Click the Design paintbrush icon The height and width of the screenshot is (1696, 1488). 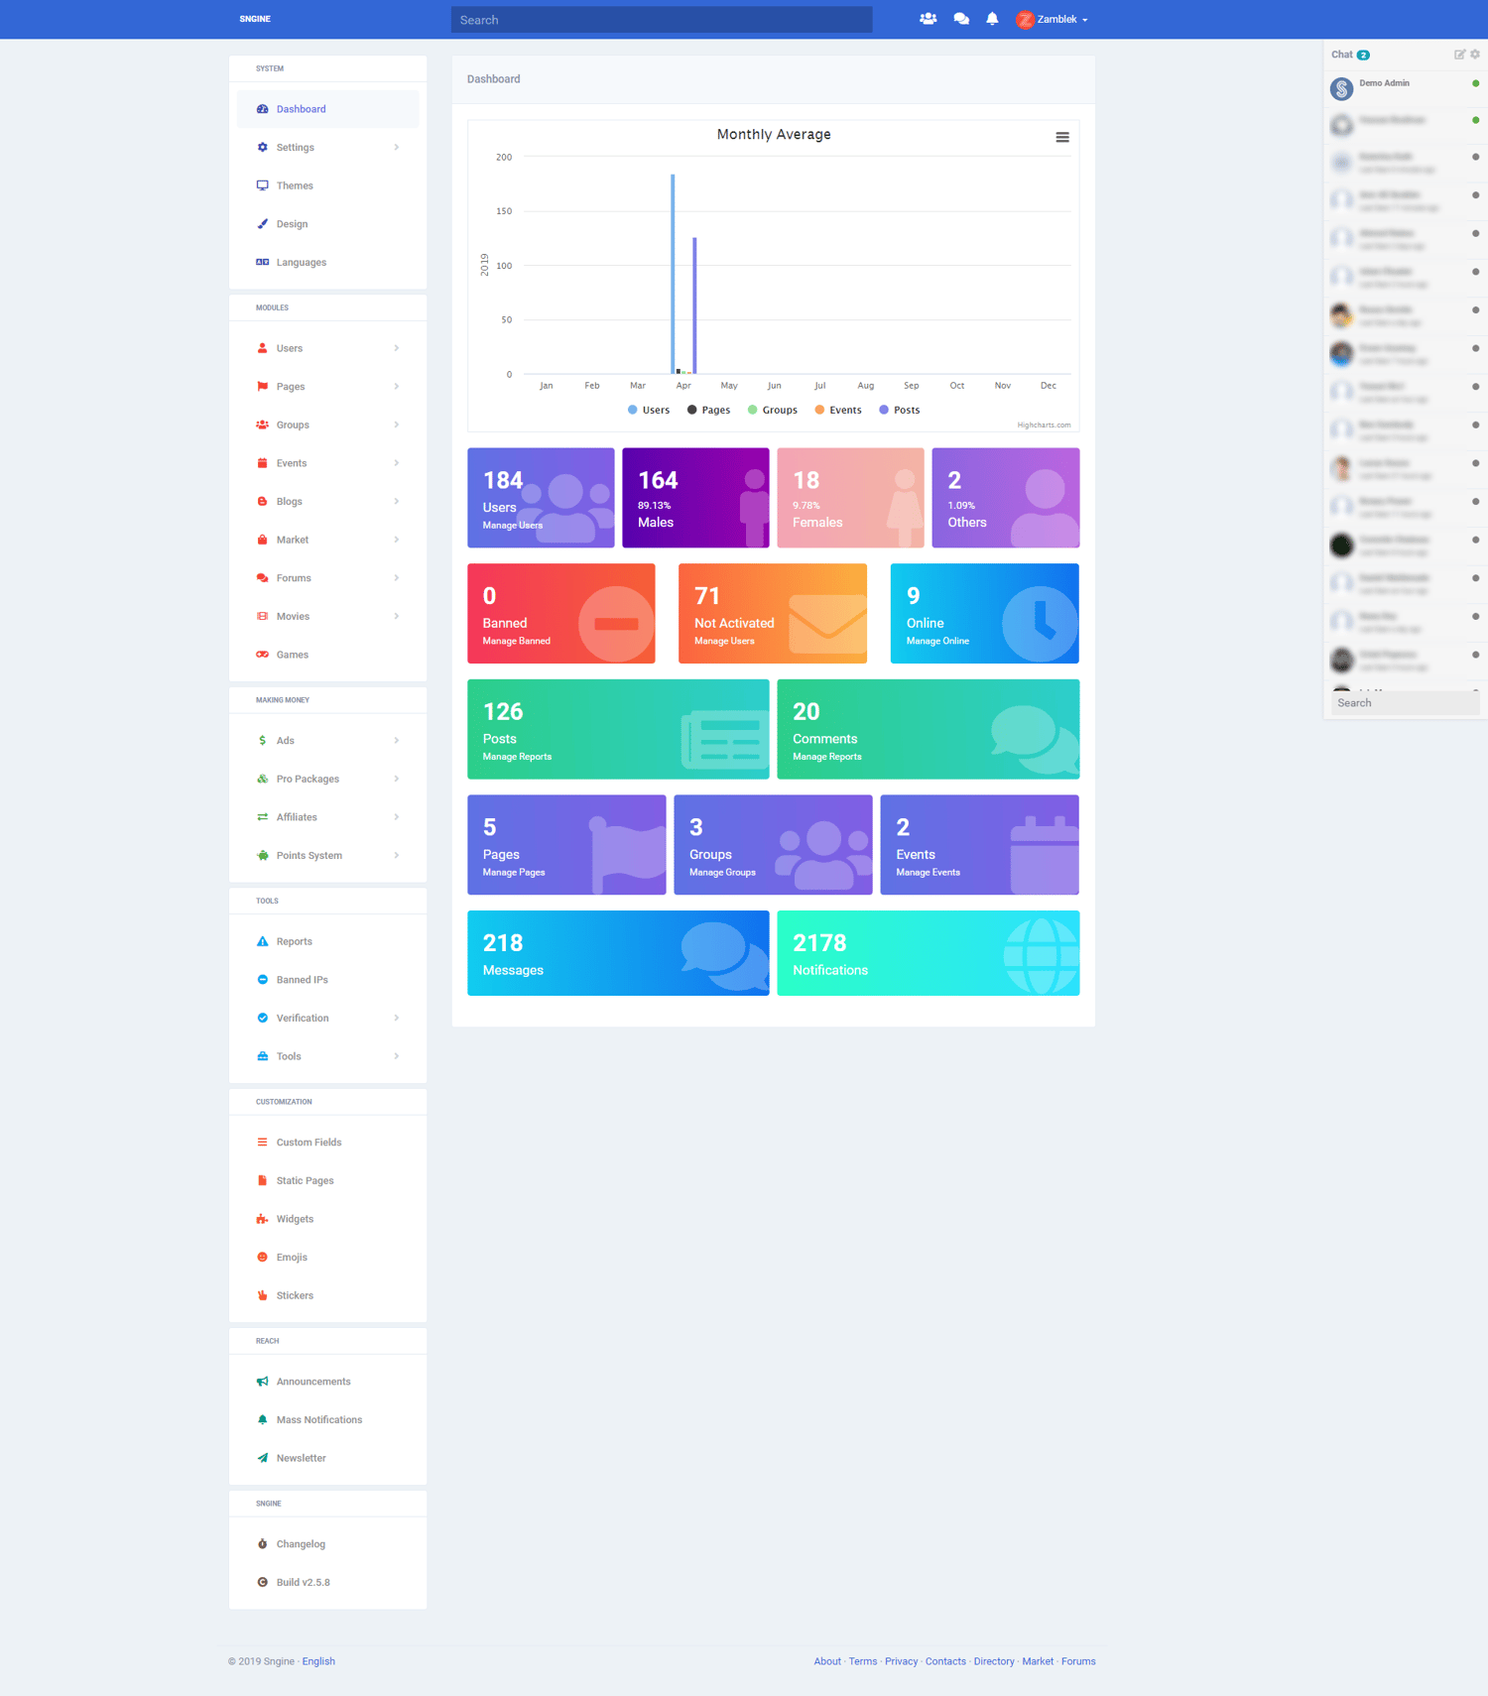(x=262, y=224)
